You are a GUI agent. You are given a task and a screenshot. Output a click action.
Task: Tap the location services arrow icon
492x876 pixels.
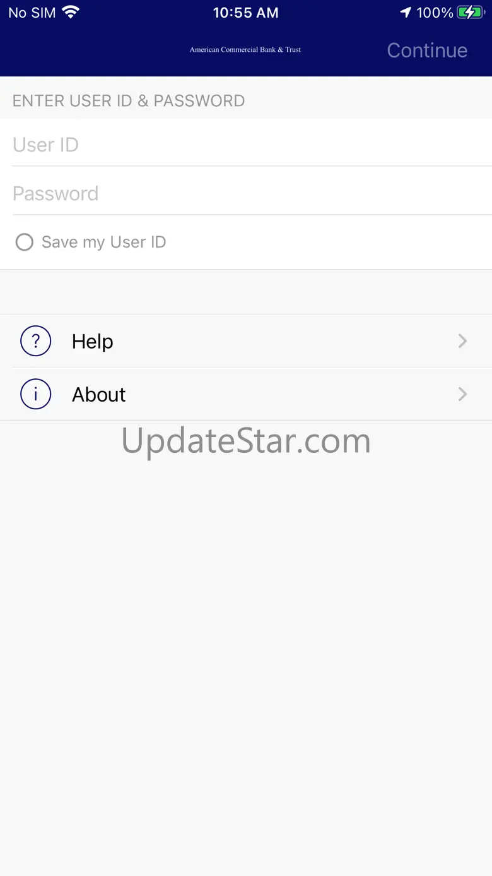[x=406, y=12]
